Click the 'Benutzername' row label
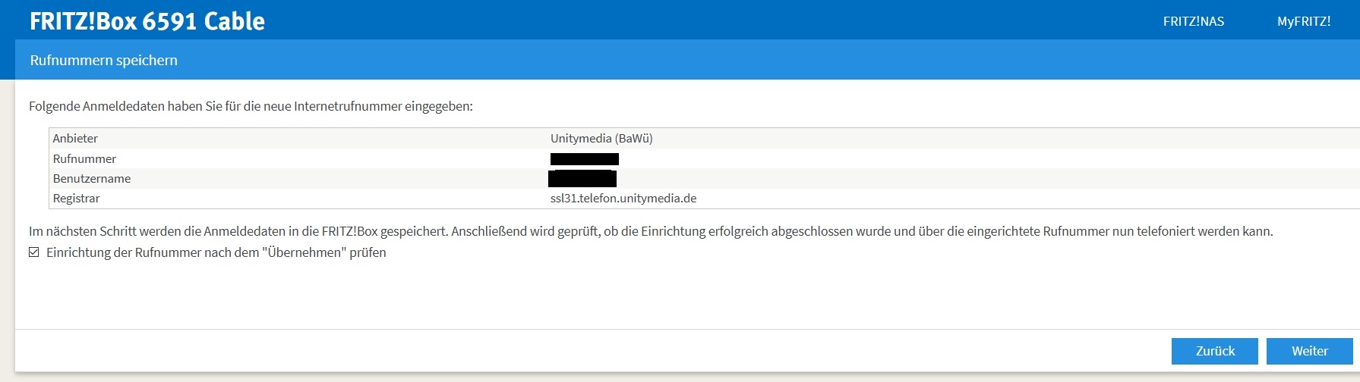 click(x=92, y=178)
